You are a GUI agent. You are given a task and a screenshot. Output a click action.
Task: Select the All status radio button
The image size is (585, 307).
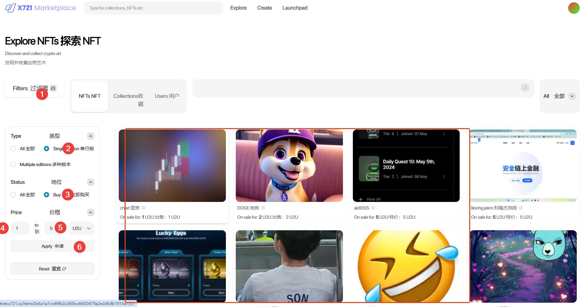pos(13,195)
